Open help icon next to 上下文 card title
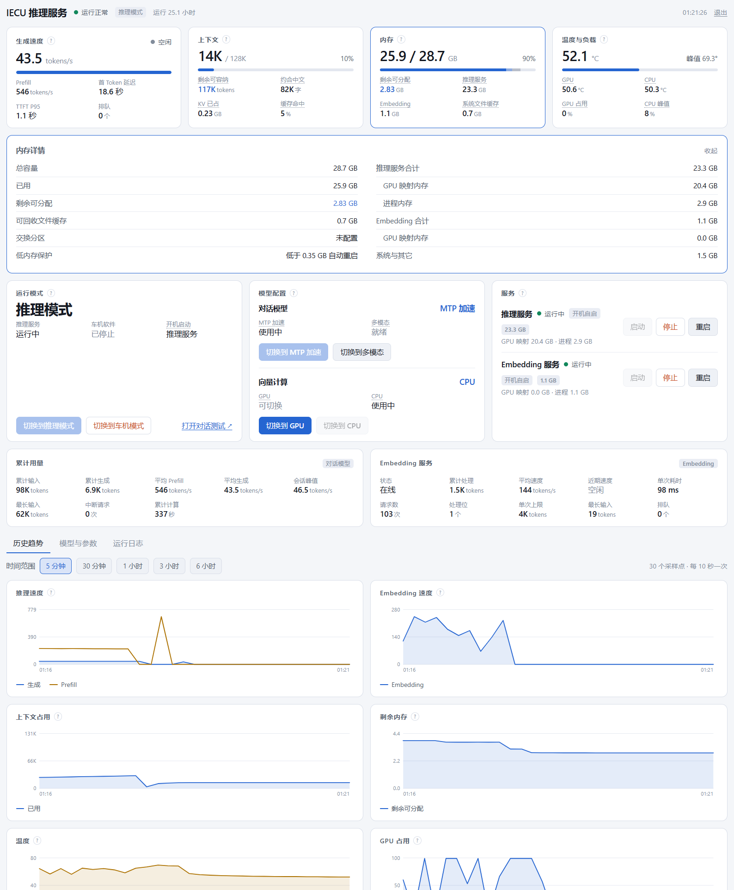Image resolution: width=734 pixels, height=890 pixels. (226, 39)
